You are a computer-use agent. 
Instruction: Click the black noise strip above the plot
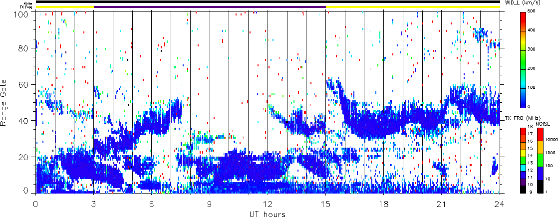268,2
